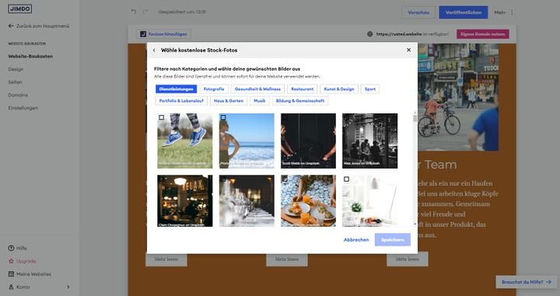Click the https://rusted.website URL text
This screenshot has height=296, width=560.
[399, 34]
